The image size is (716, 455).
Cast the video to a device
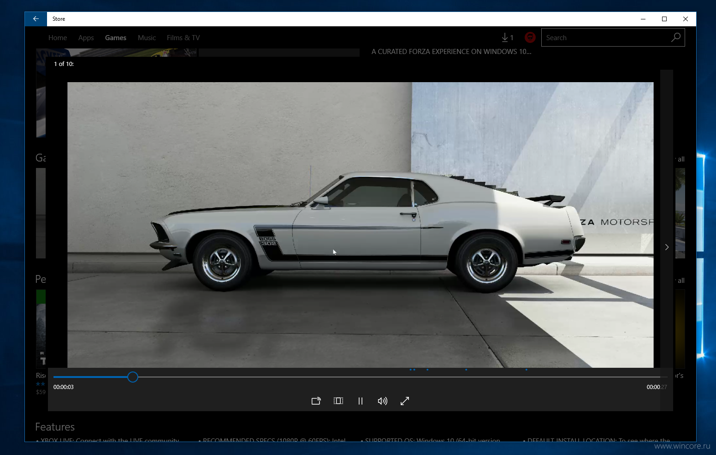(316, 401)
